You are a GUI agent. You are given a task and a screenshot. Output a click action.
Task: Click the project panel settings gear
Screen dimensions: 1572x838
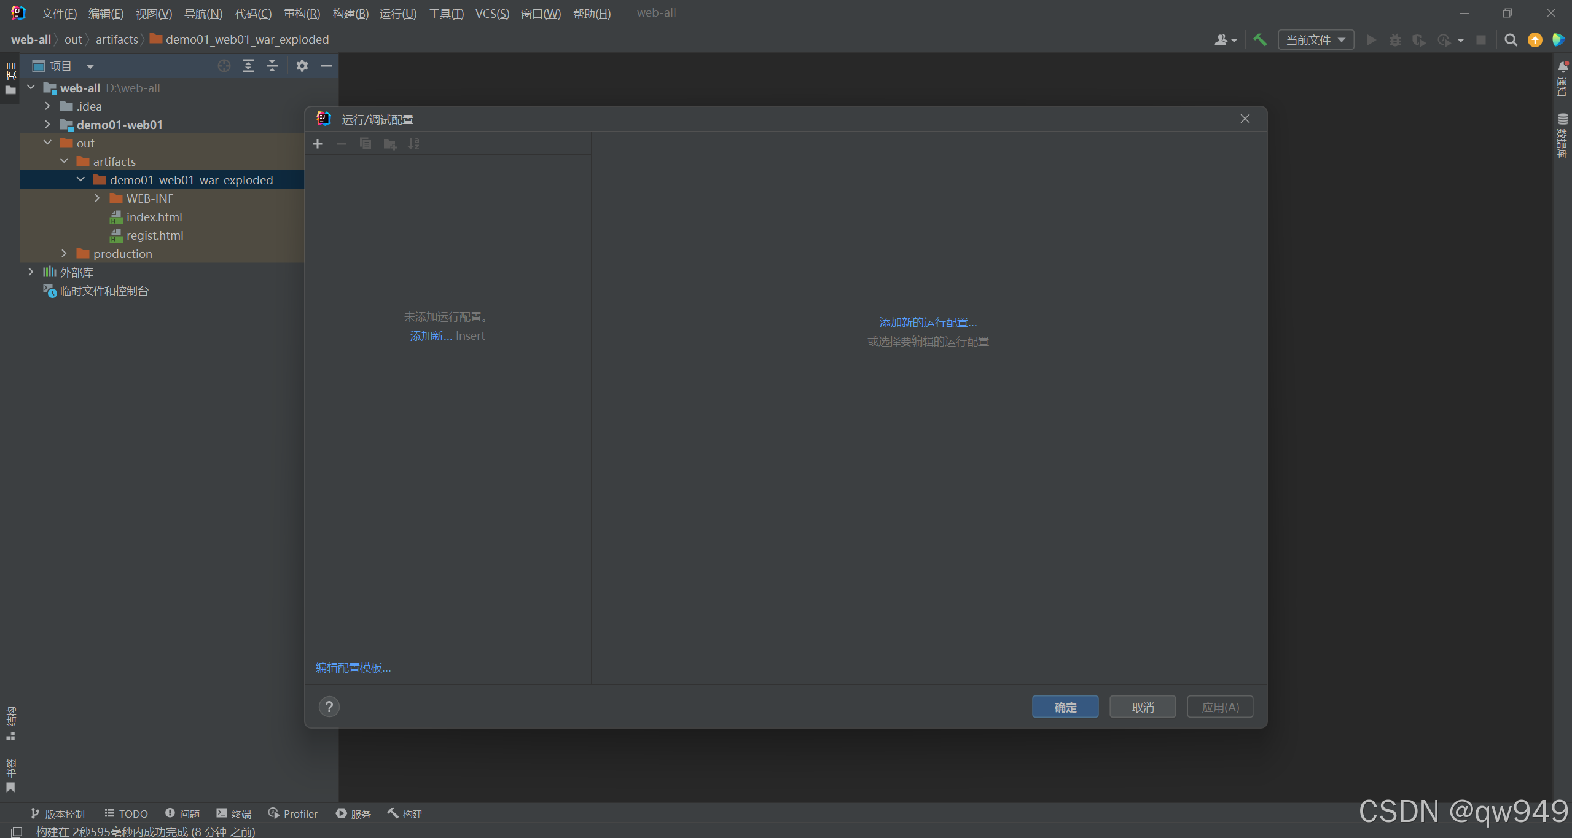[302, 66]
